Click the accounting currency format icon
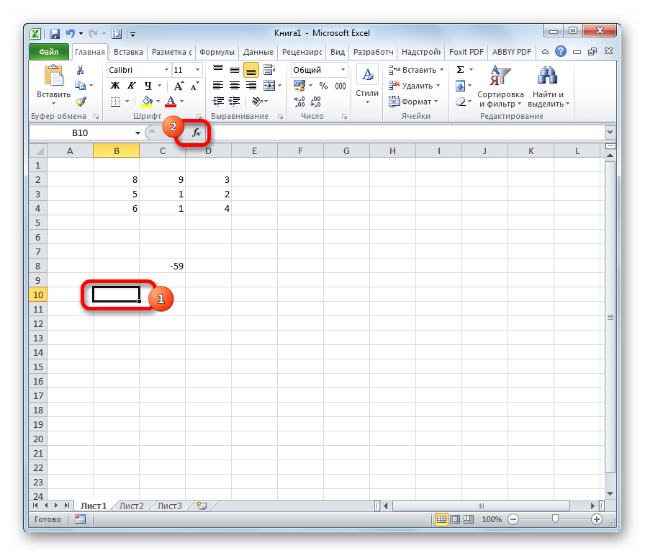This screenshot has height=556, width=645. click(x=299, y=86)
